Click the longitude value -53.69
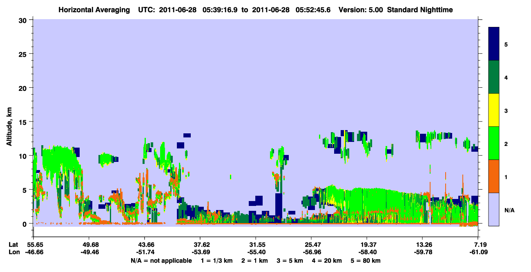The width and height of the screenshot is (531, 272). [x=200, y=252]
